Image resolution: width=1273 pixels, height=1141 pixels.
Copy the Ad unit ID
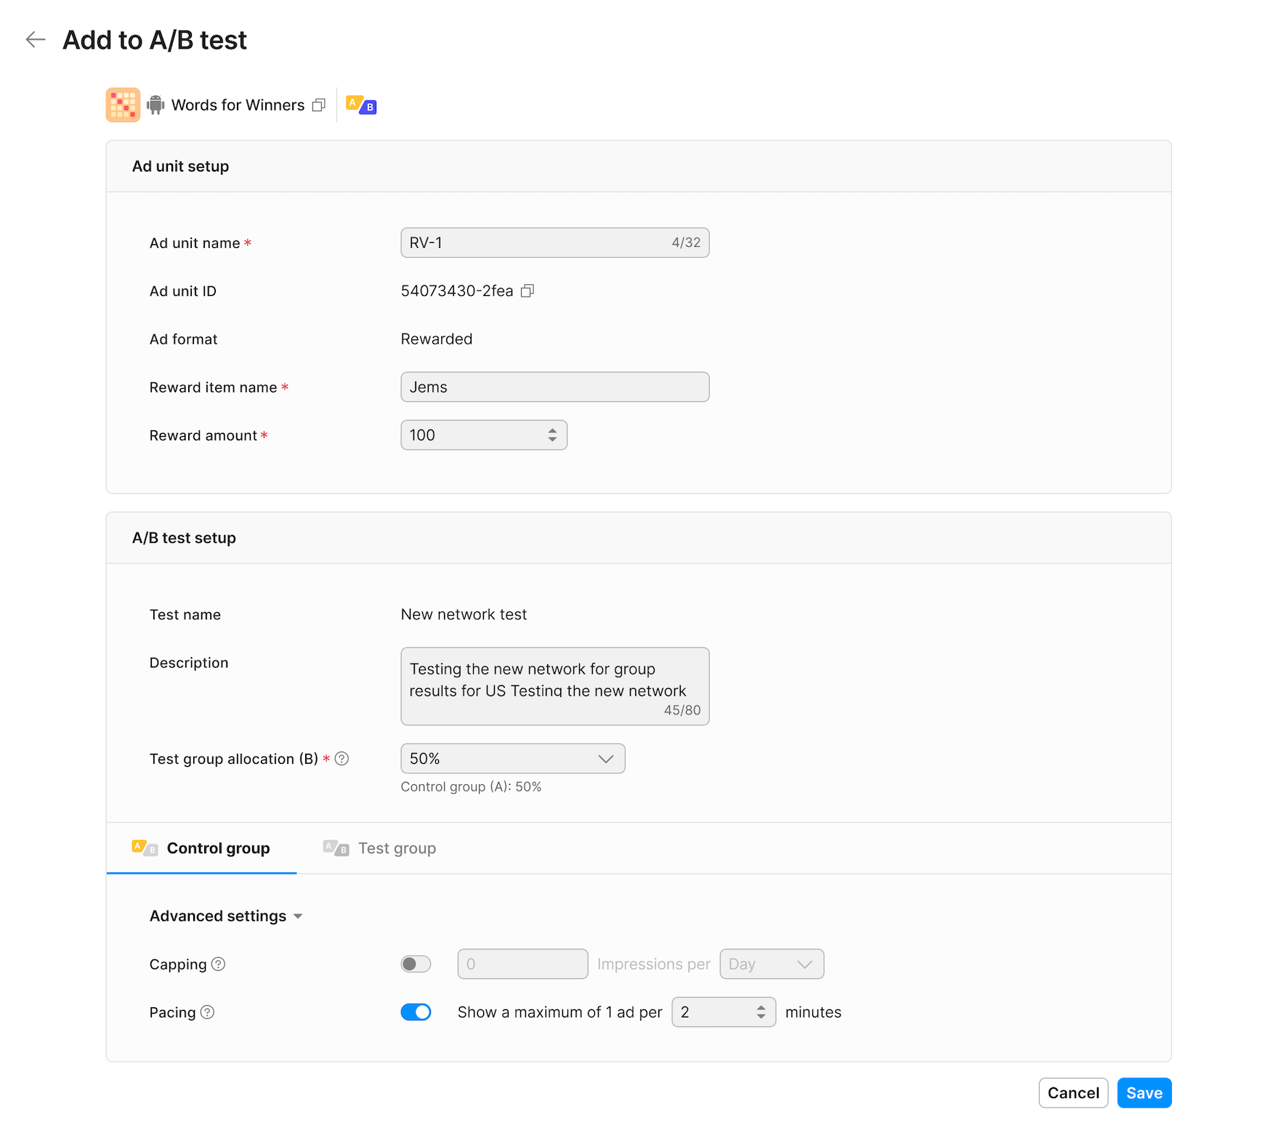(528, 291)
